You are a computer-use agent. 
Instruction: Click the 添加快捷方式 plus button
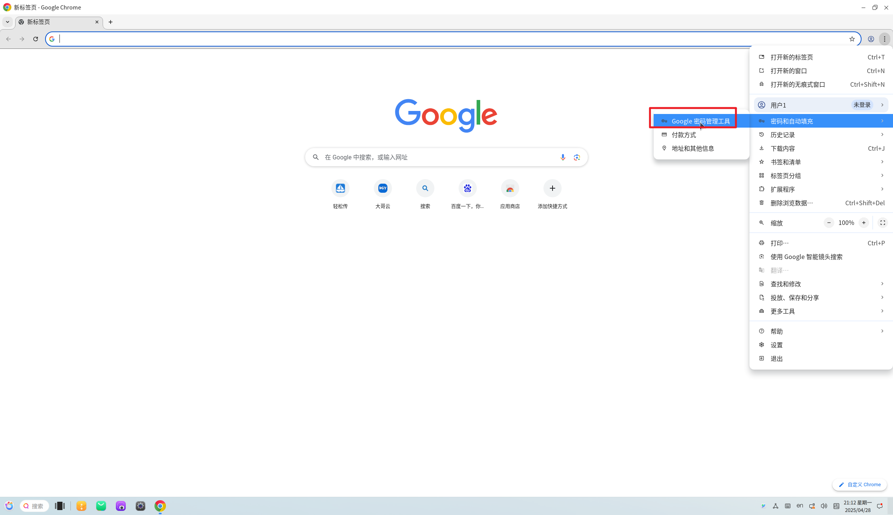point(552,189)
